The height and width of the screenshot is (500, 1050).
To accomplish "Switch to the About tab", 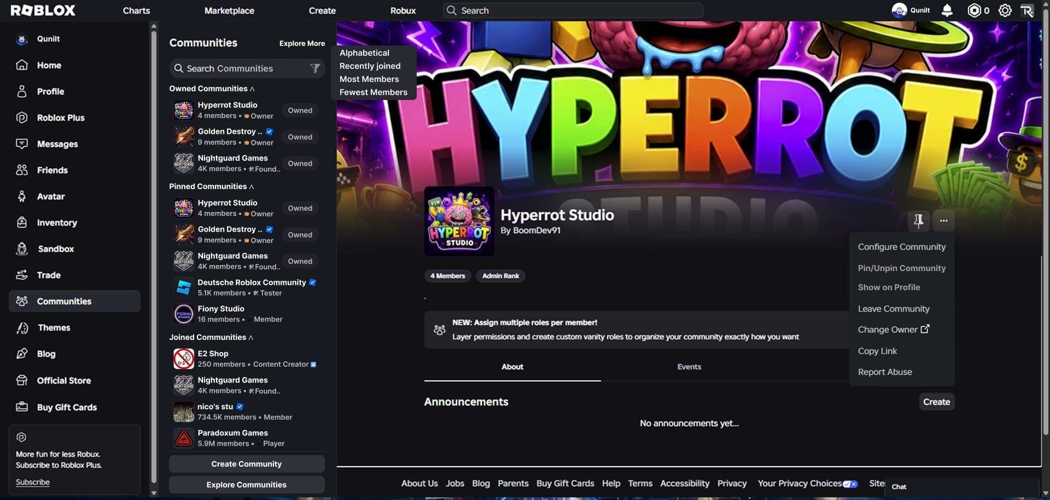I will pos(512,367).
